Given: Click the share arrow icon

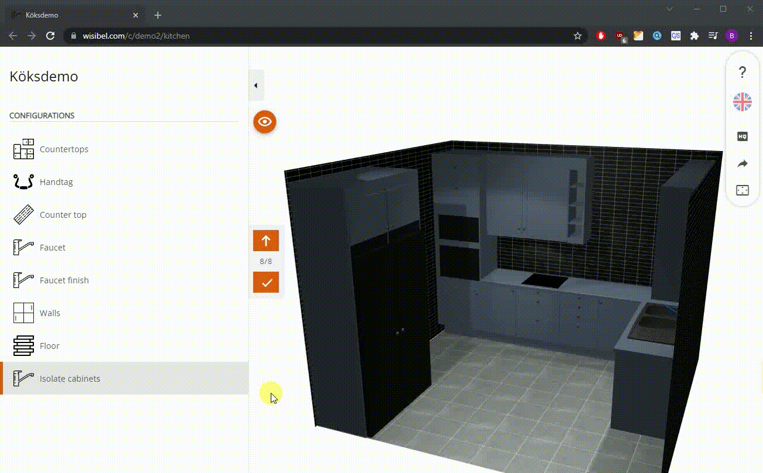Looking at the screenshot, I should pos(742,164).
